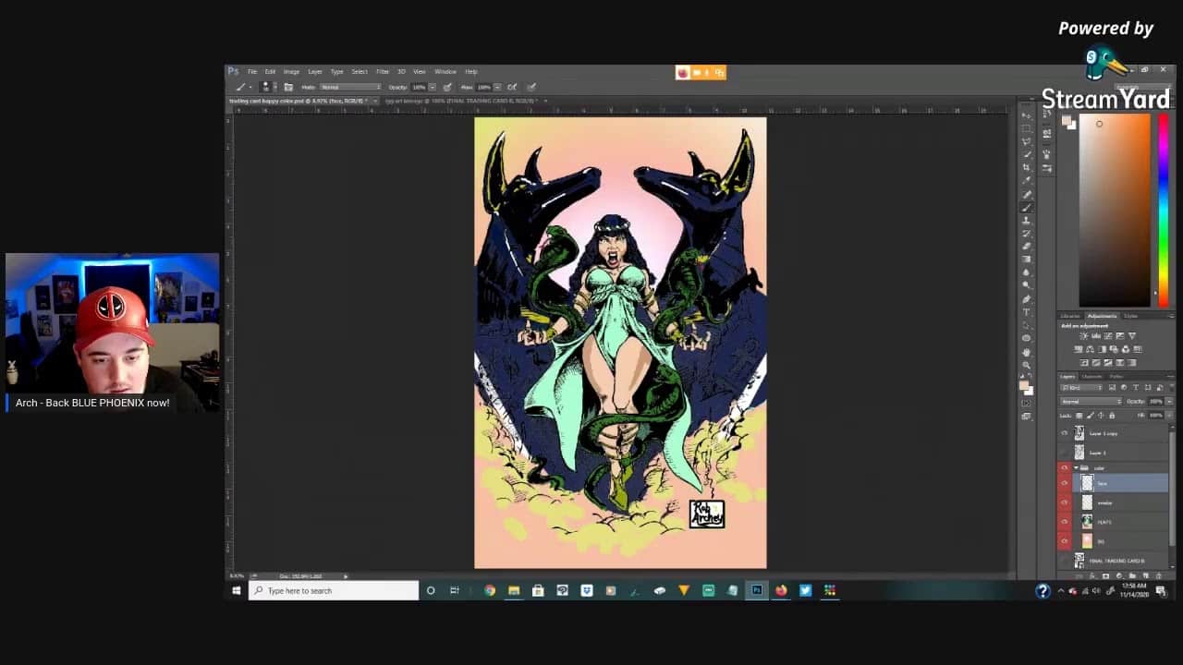Select the Eyedropper tool

pyautogui.click(x=1026, y=181)
